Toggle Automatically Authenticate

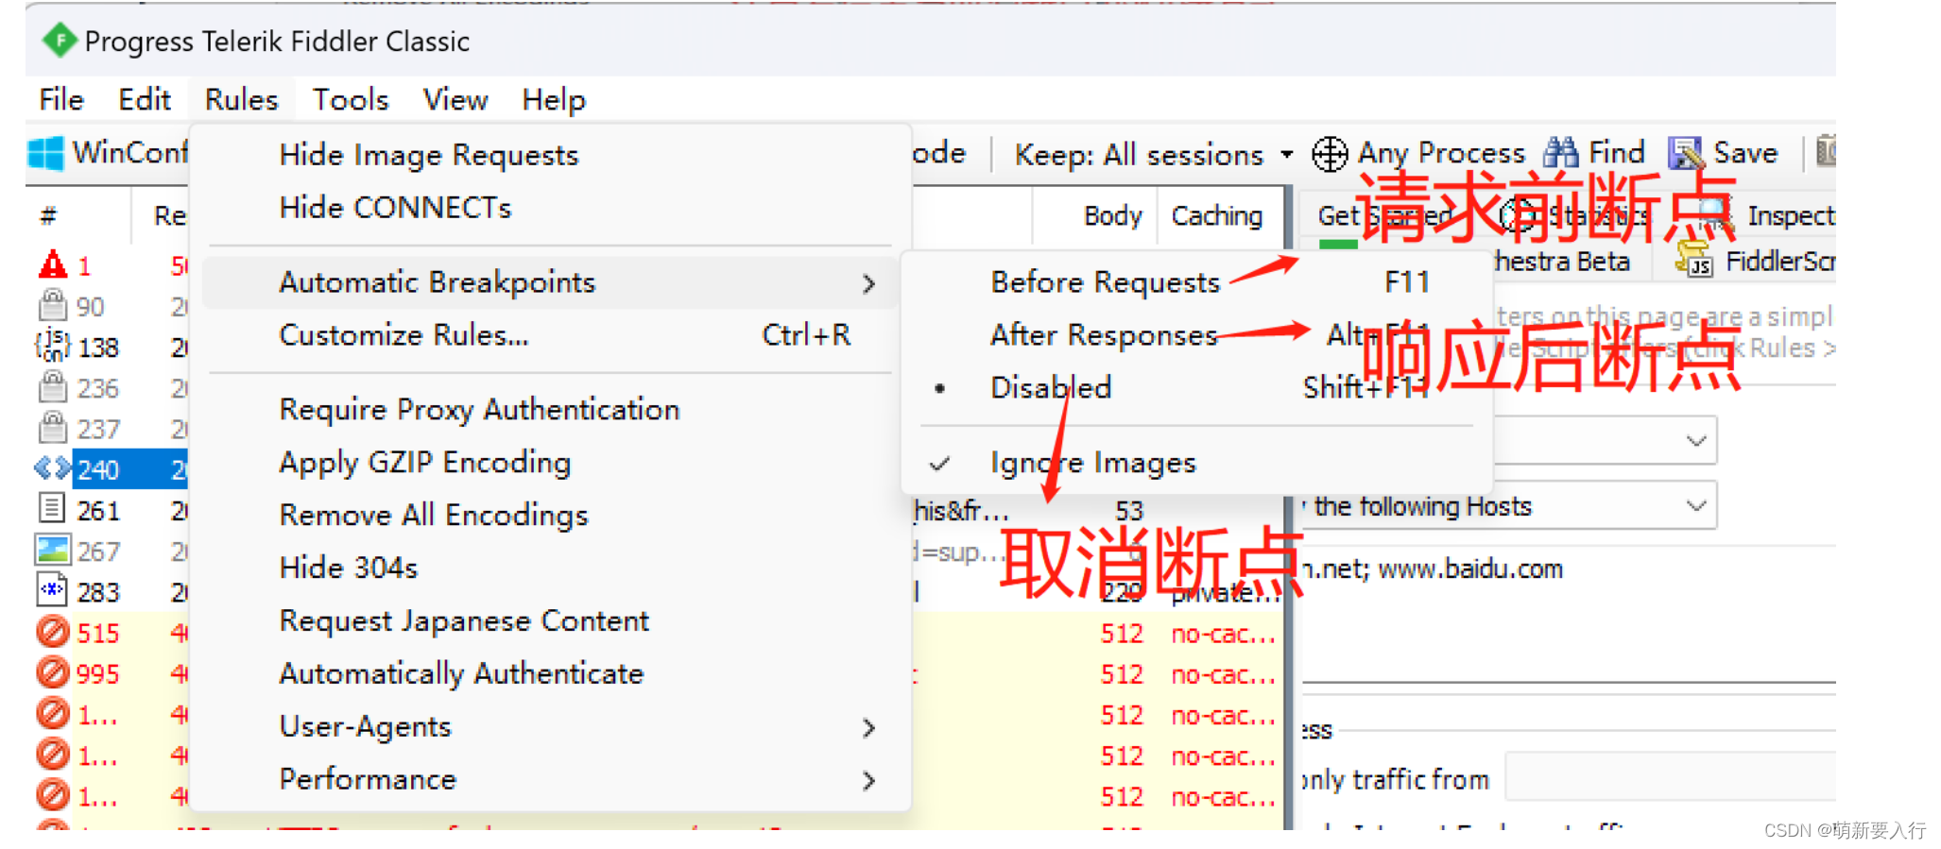461,674
